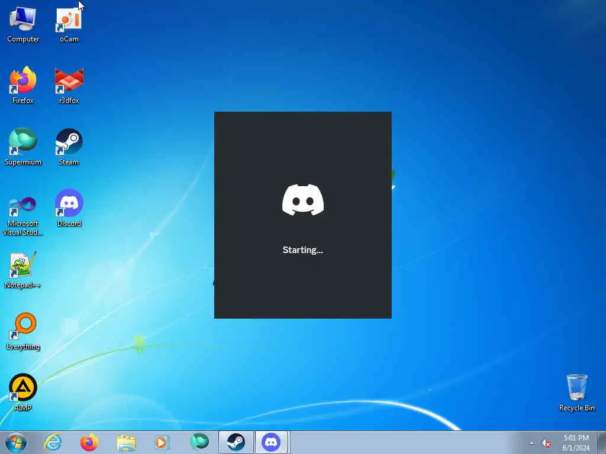Select the Notepad++ desktop icon
Screen dimensions: 606x454
pyautogui.click(x=23, y=270)
